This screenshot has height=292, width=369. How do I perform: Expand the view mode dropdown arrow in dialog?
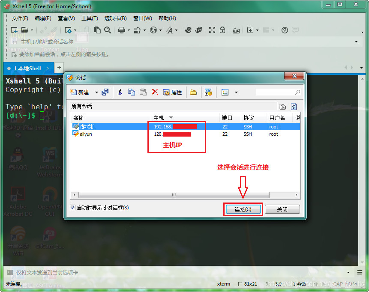[236, 92]
